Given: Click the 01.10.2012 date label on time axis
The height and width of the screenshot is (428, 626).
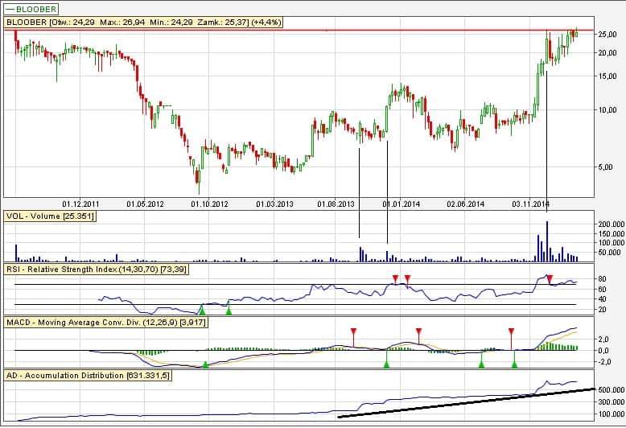Looking at the screenshot, I should click(x=210, y=204).
